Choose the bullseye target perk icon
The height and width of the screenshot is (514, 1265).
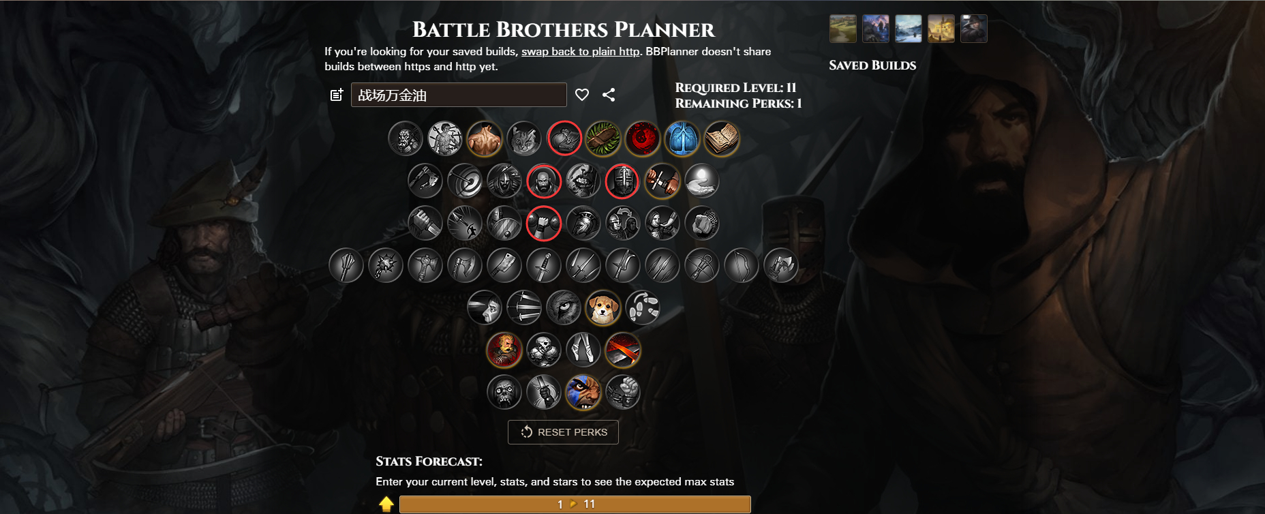tap(465, 181)
